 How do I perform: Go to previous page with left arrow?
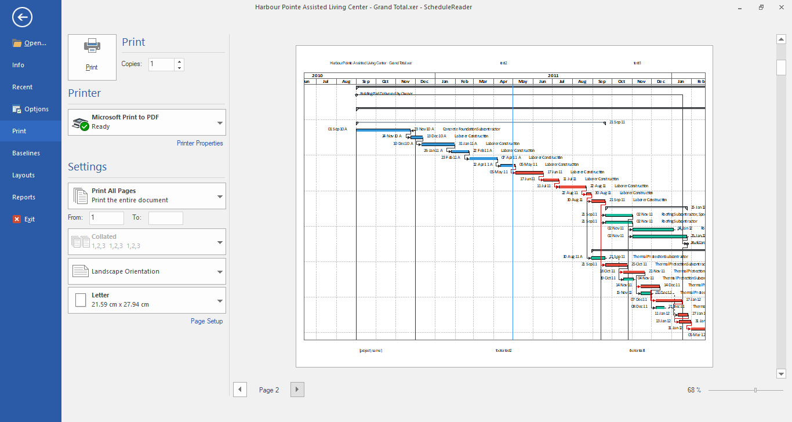(x=240, y=390)
